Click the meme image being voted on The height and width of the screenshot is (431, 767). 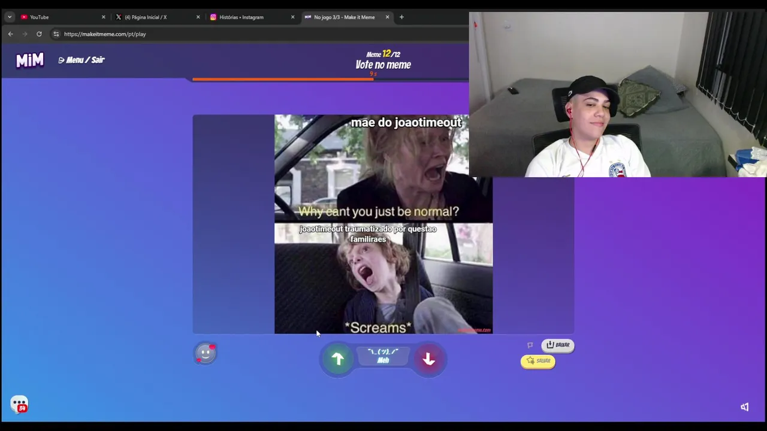tap(383, 224)
